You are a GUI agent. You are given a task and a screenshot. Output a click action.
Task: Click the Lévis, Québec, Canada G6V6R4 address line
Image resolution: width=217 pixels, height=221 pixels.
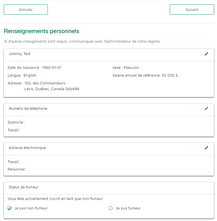[x=52, y=89]
